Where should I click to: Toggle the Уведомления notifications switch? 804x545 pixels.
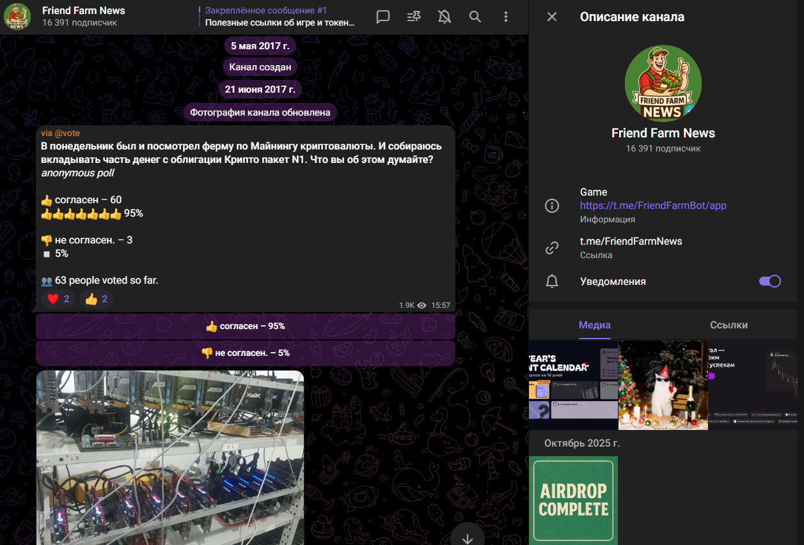click(770, 281)
